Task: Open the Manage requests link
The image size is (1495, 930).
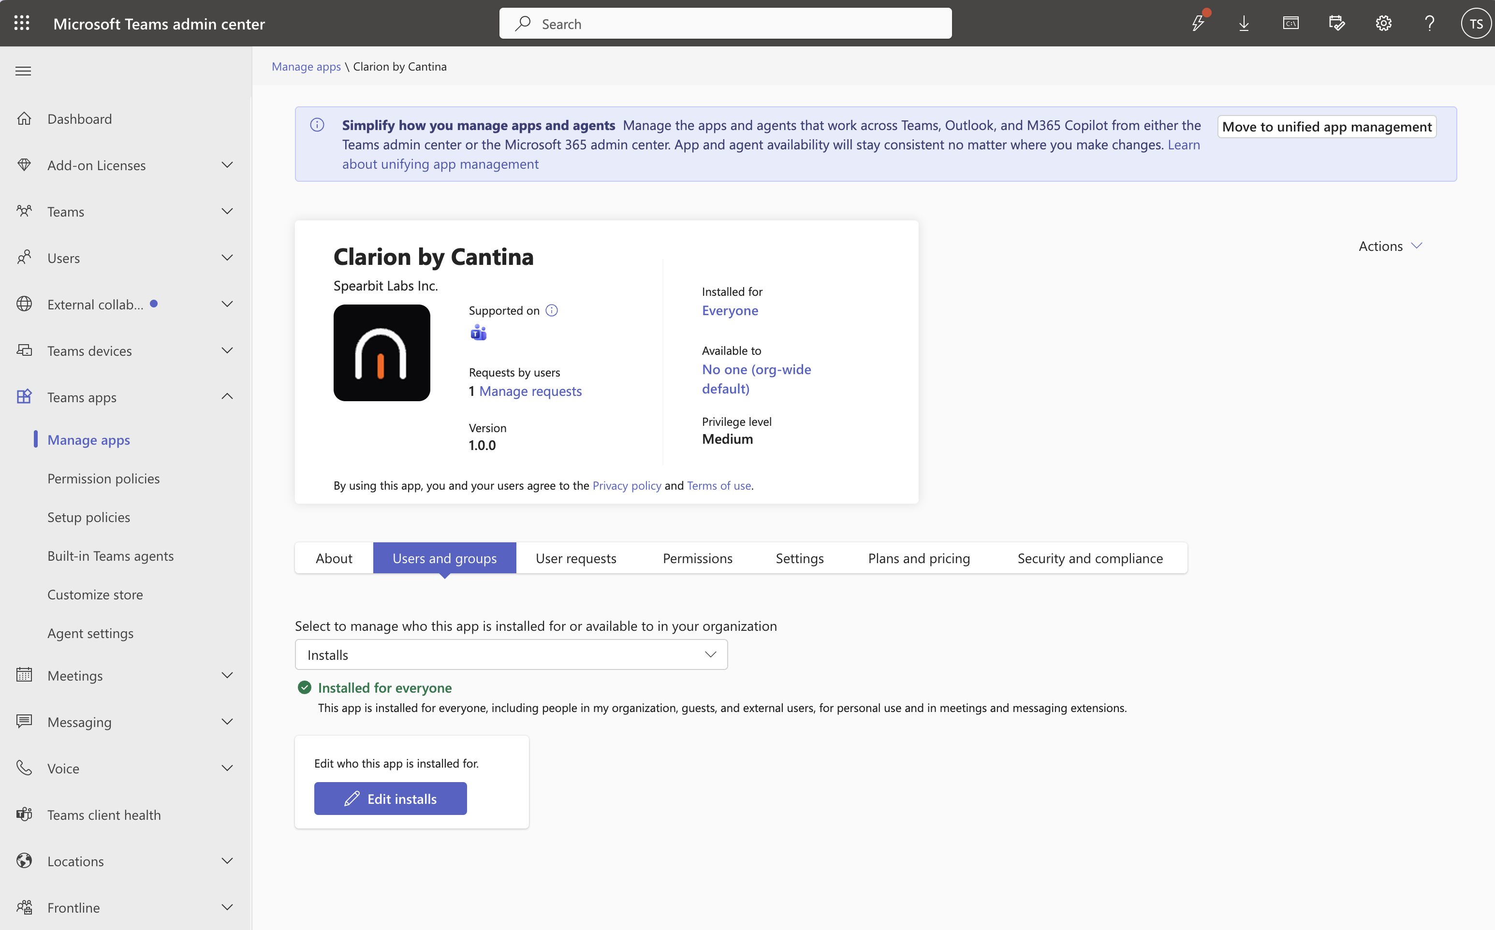Action: (x=530, y=391)
